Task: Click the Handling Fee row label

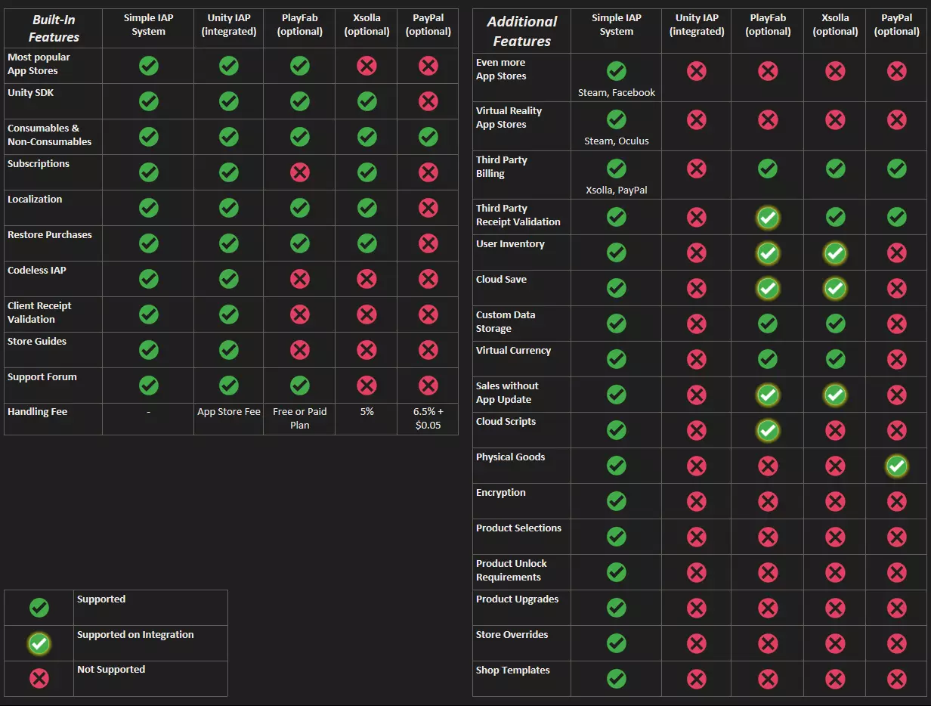Action: (38, 412)
